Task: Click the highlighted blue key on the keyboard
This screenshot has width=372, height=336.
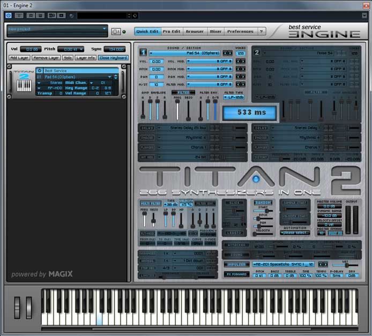Action: click(x=99, y=319)
